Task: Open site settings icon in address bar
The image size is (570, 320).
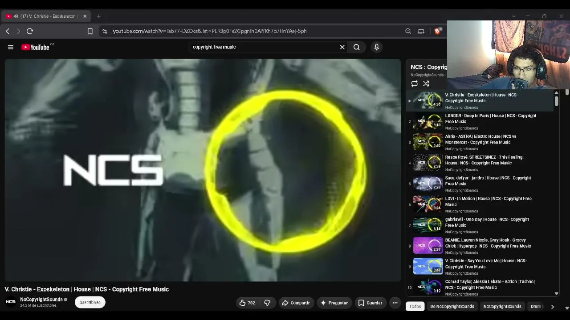Action: click(x=105, y=31)
